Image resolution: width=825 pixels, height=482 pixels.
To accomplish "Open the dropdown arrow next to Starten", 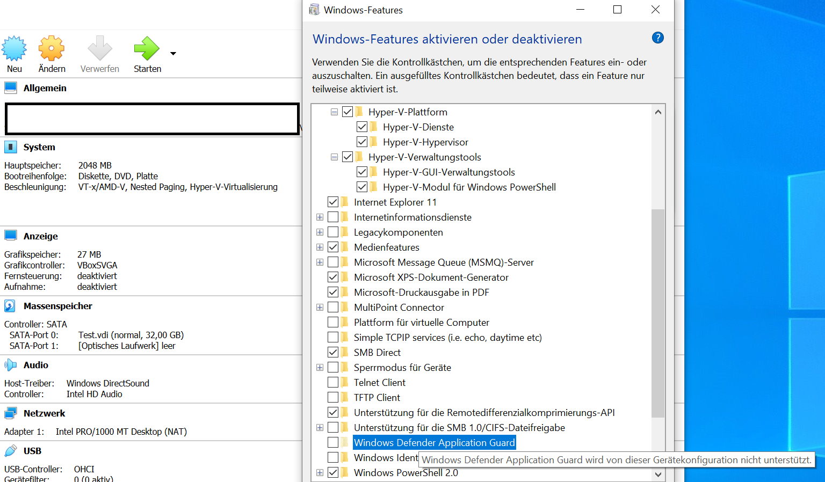I will coord(173,54).
